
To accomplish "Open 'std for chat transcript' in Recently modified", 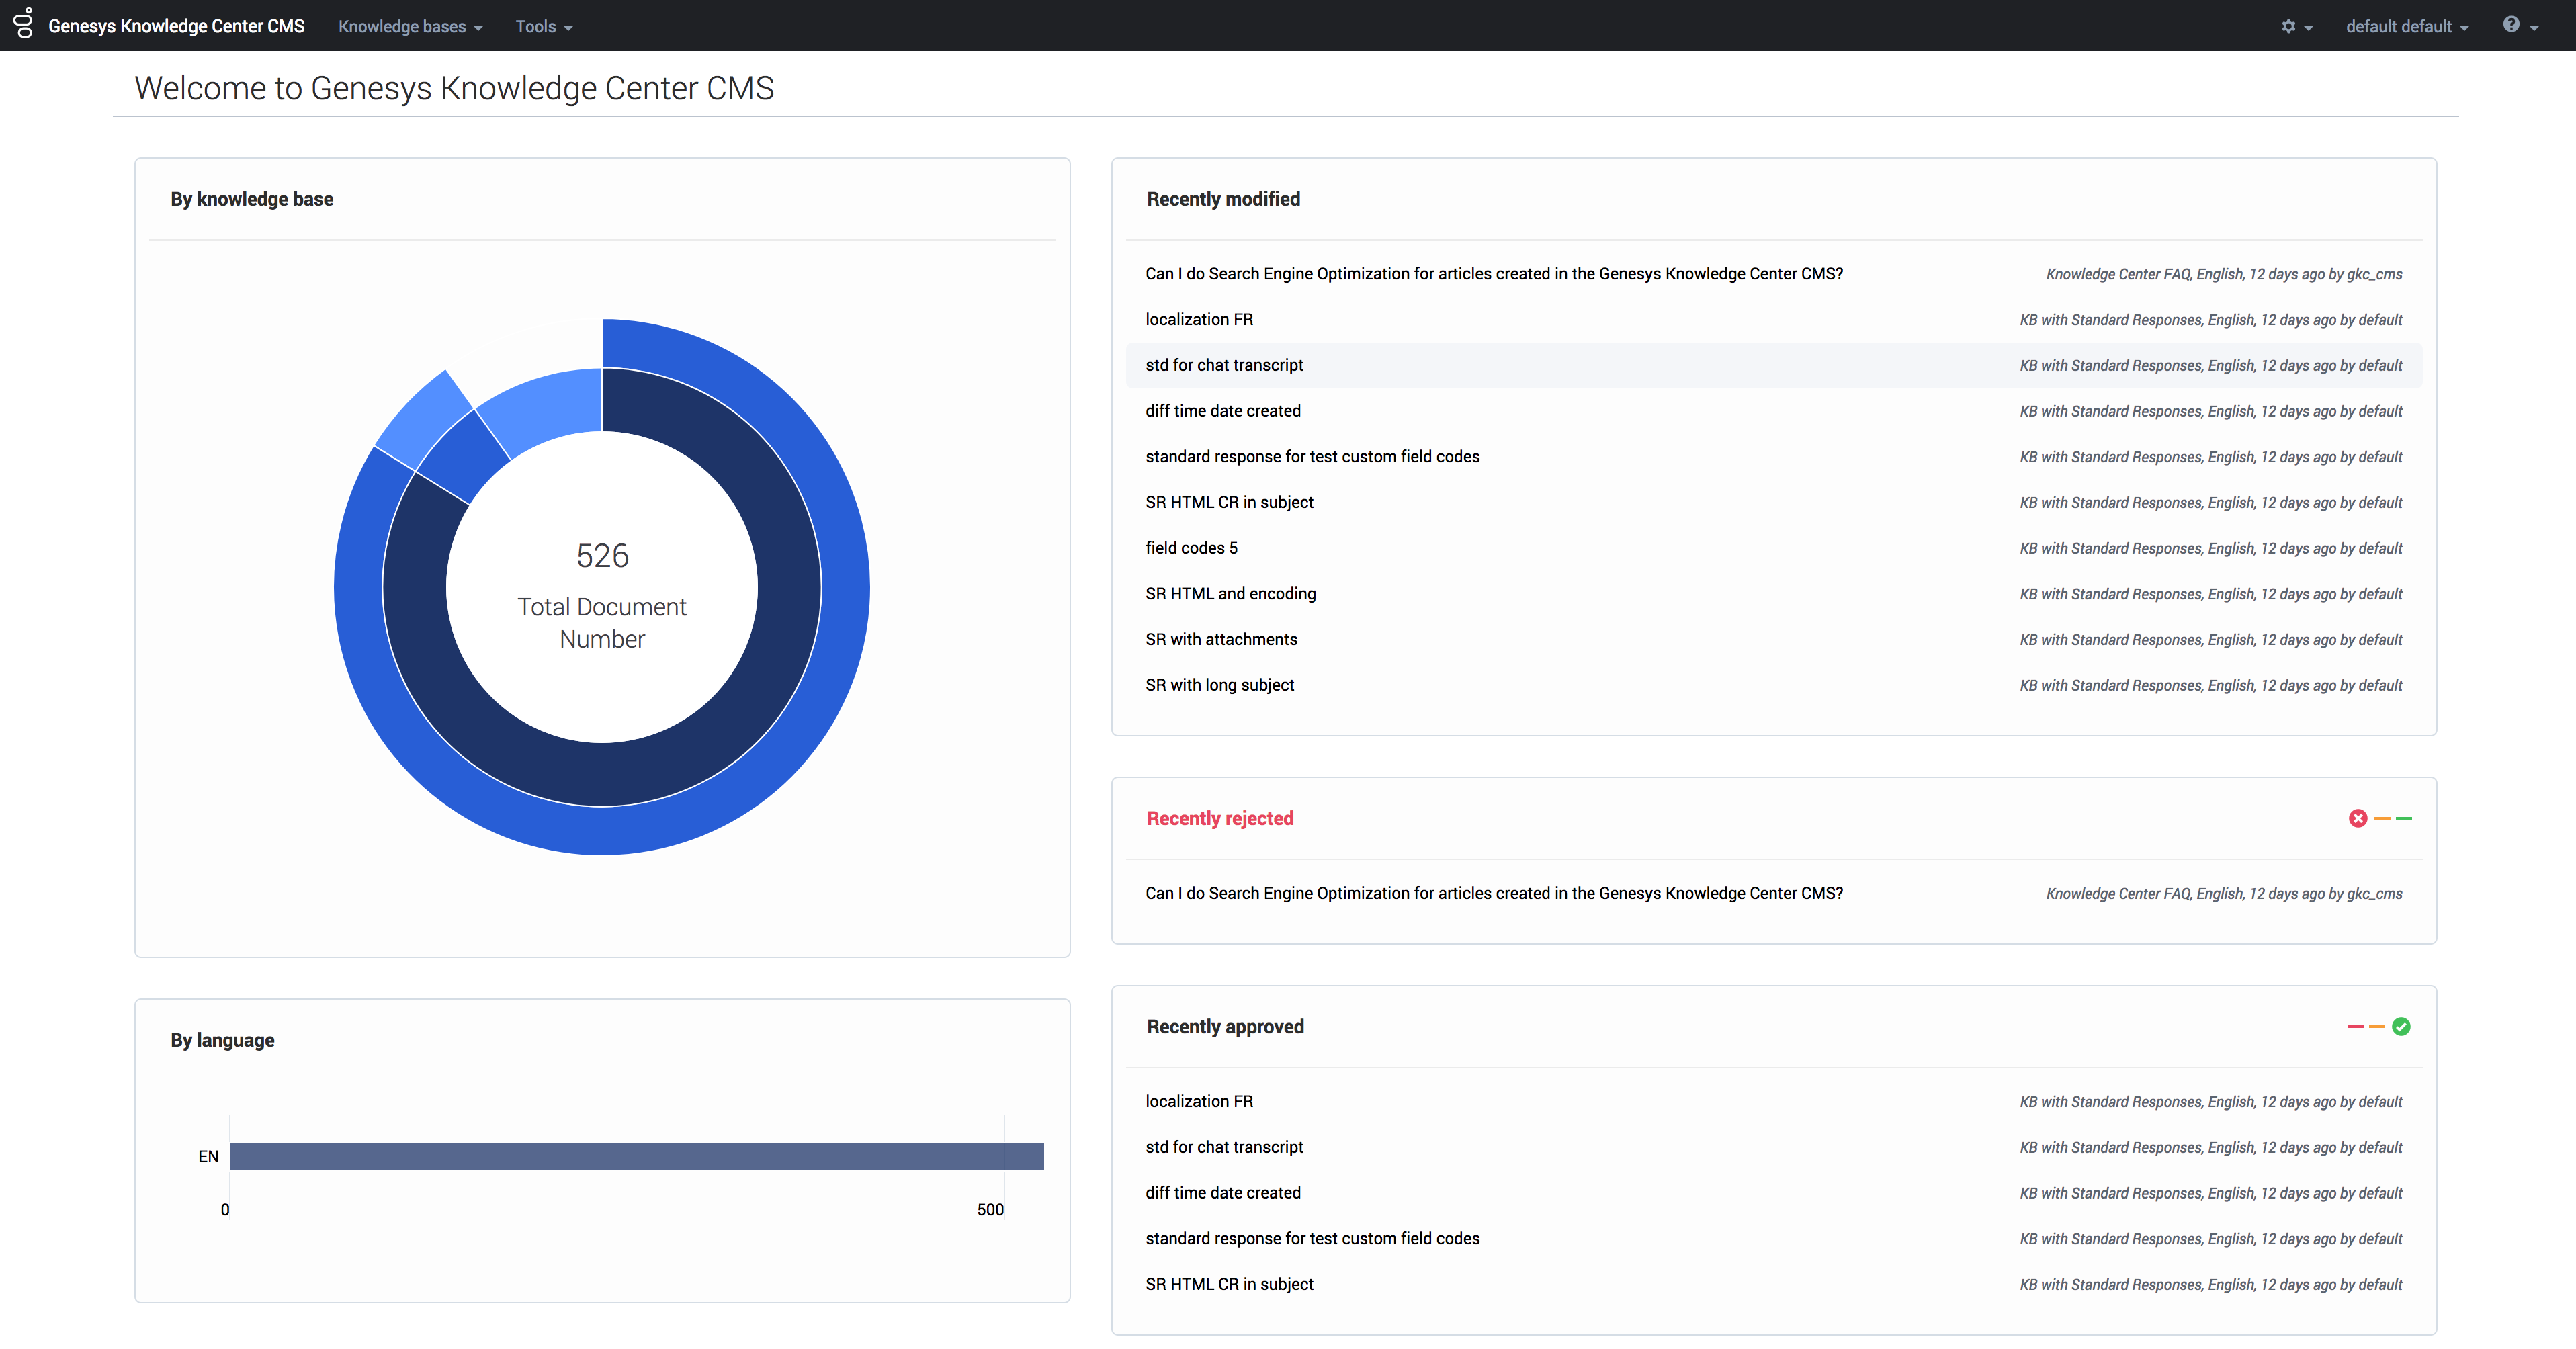I will (1224, 365).
